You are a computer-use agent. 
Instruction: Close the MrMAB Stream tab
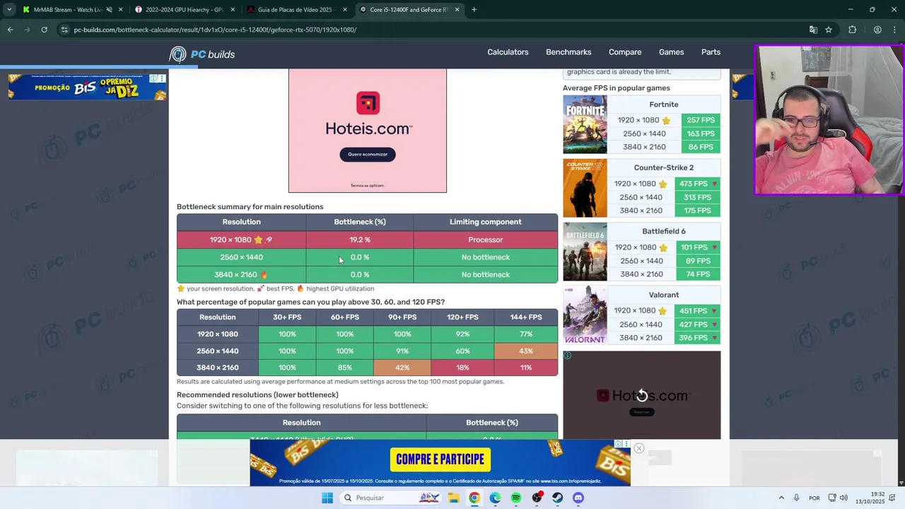click(121, 10)
